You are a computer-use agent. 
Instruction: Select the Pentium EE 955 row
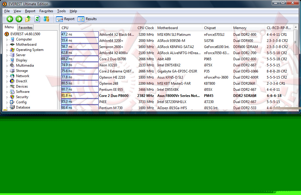point(177,90)
